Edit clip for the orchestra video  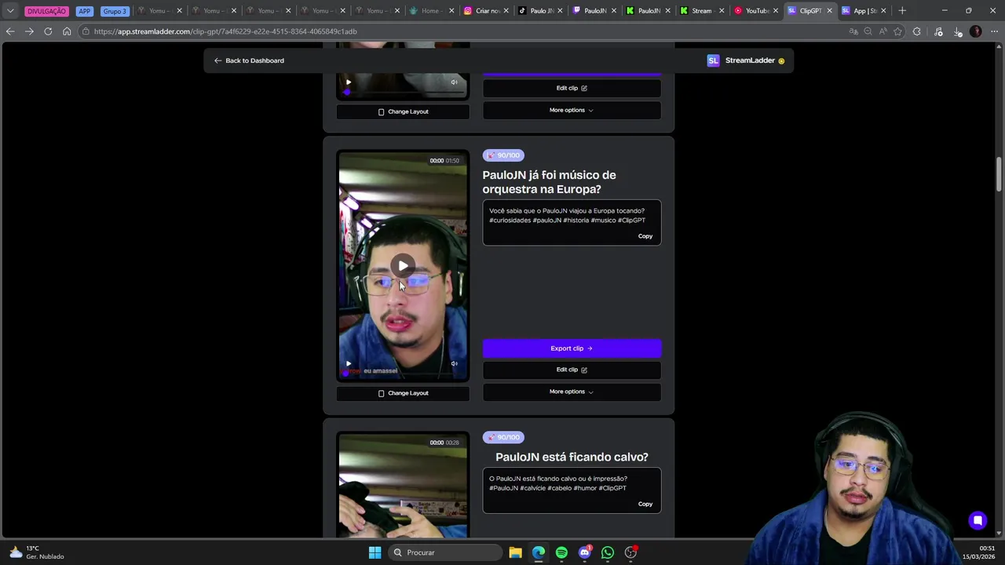[x=572, y=370]
